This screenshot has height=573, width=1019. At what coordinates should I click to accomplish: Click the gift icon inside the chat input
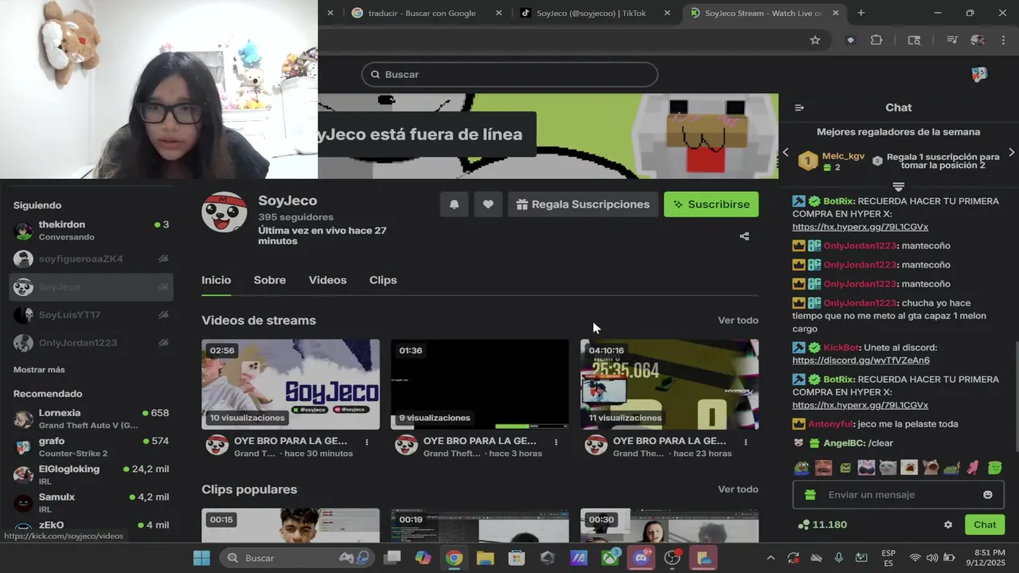pyautogui.click(x=810, y=494)
